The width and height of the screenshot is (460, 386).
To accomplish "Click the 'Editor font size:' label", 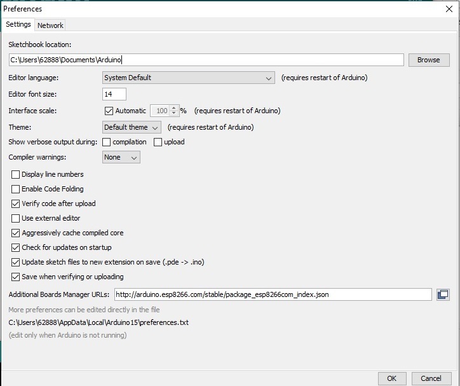I will click(x=32, y=94).
